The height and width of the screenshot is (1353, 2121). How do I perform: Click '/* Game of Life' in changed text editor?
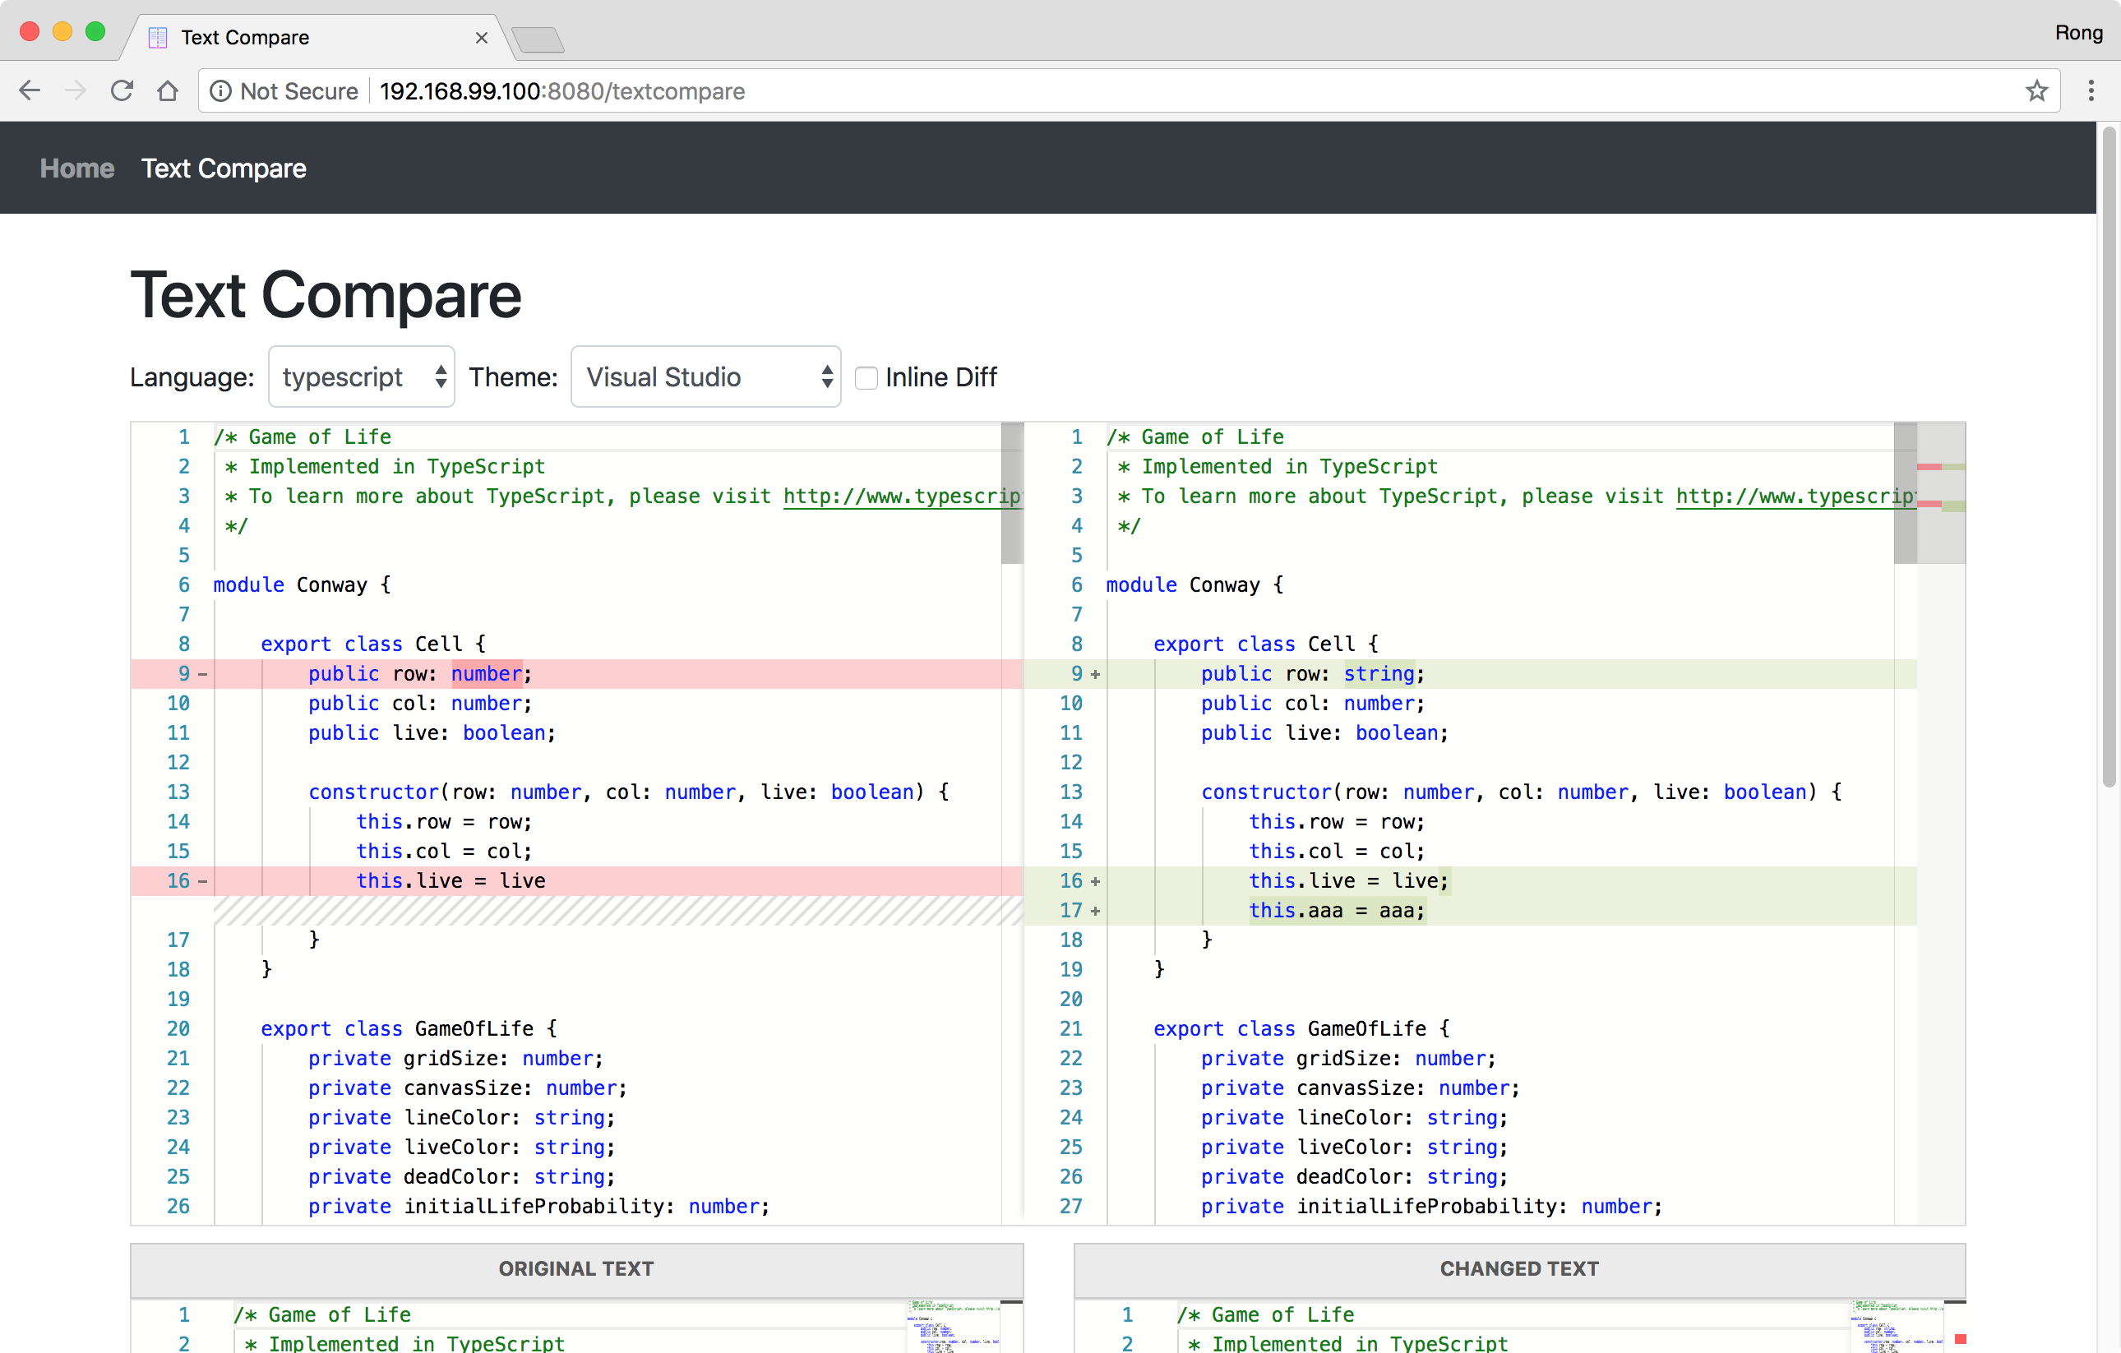1266,1315
